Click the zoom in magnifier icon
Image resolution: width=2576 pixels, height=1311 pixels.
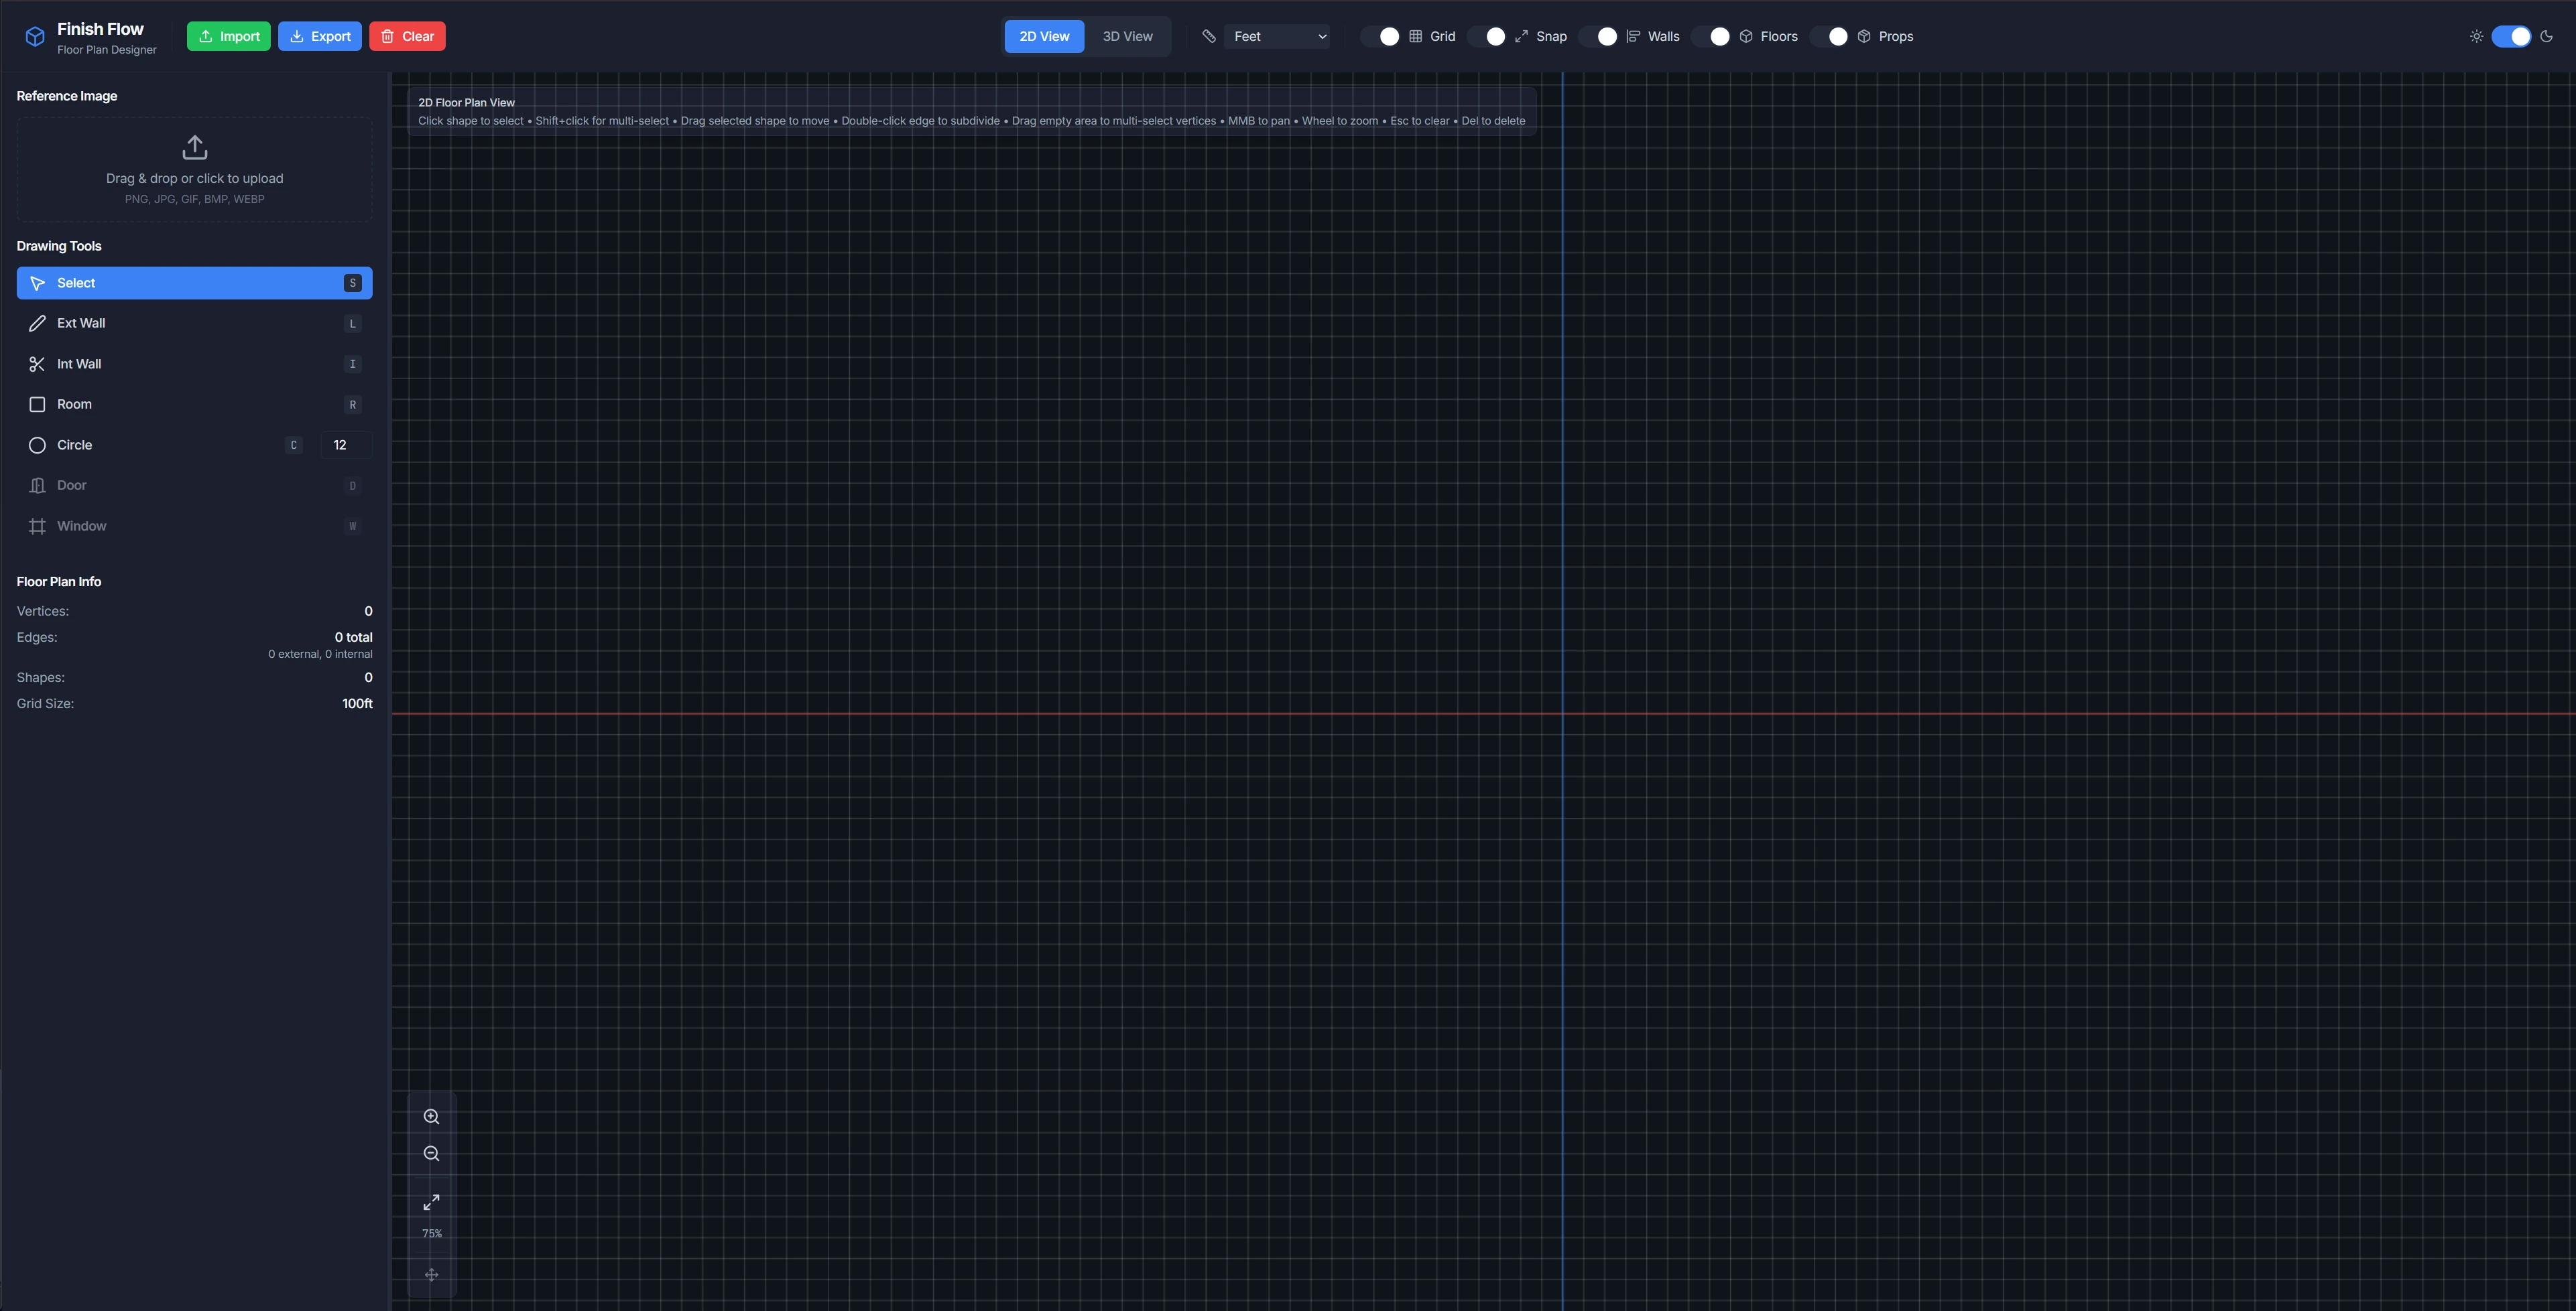point(431,1116)
